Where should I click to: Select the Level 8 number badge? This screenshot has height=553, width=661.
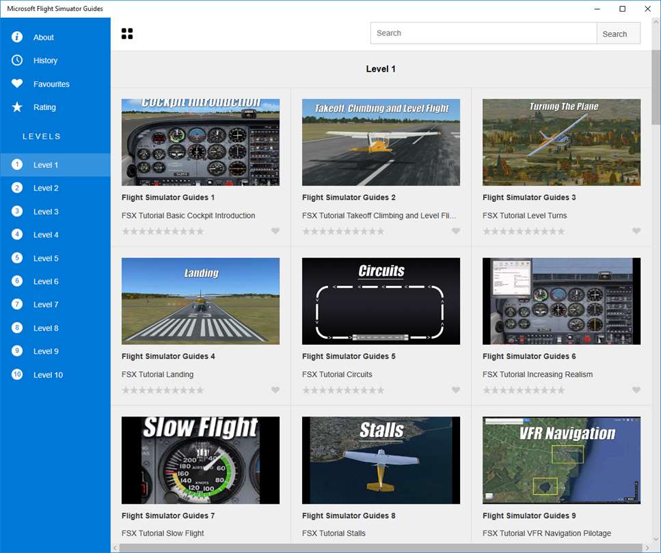click(x=17, y=328)
